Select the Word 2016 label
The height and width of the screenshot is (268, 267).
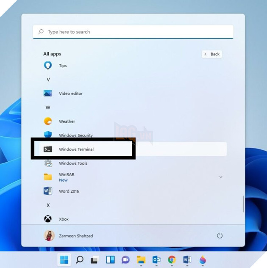click(69, 191)
